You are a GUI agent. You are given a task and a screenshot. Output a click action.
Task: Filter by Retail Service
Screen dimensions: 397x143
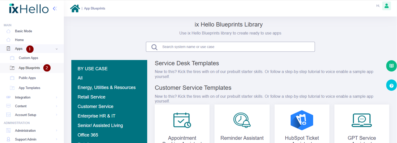pos(91,97)
